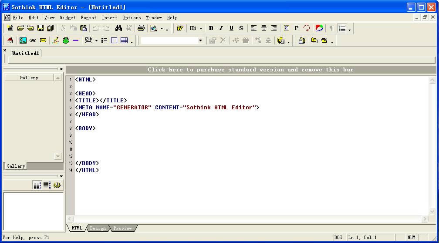The image size is (439, 243).
Task: Open the Help menu
Action: click(x=172, y=17)
